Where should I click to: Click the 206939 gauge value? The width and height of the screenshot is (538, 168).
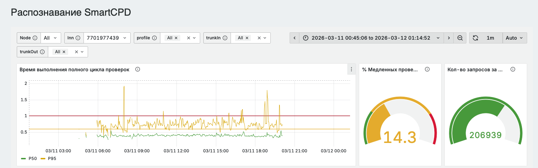(485, 135)
